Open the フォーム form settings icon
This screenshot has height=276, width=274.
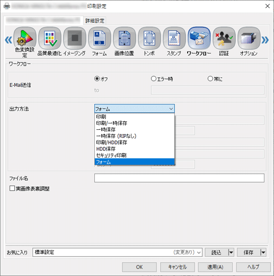(x=100, y=38)
